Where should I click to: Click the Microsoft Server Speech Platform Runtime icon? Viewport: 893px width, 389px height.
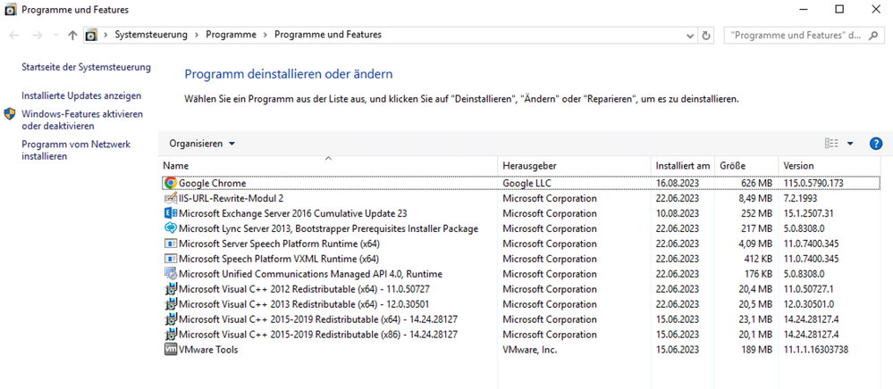pyautogui.click(x=170, y=244)
